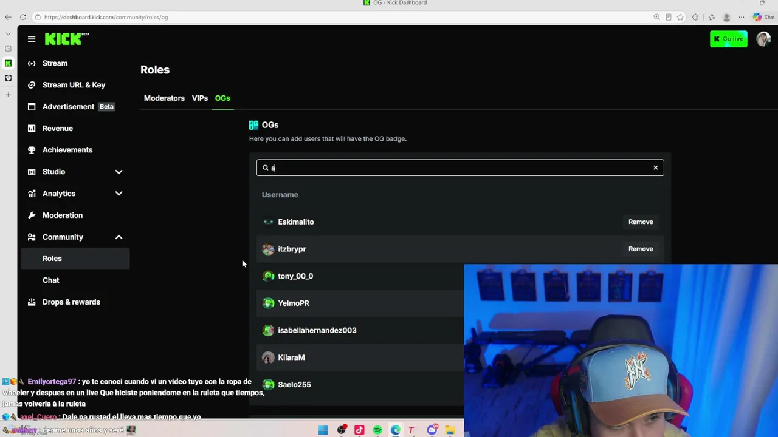The image size is (778, 437).
Task: Click inside the OG username search field
Action: point(460,168)
